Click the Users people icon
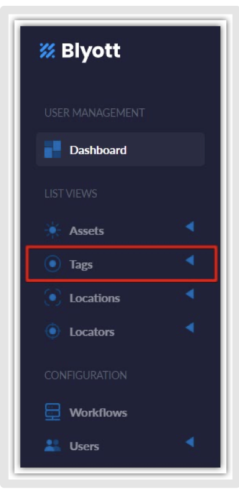Viewport: 239px width, 489px height. [x=52, y=446]
